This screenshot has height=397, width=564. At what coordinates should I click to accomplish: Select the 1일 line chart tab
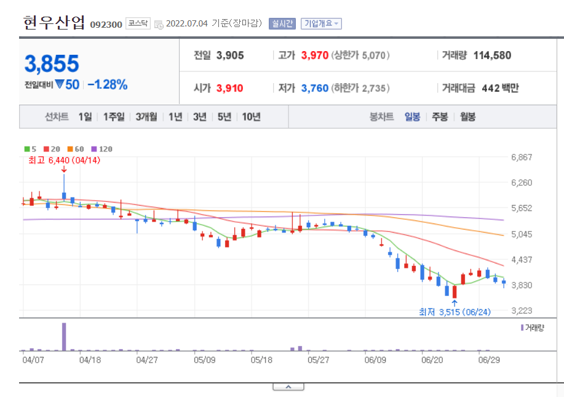(x=85, y=117)
